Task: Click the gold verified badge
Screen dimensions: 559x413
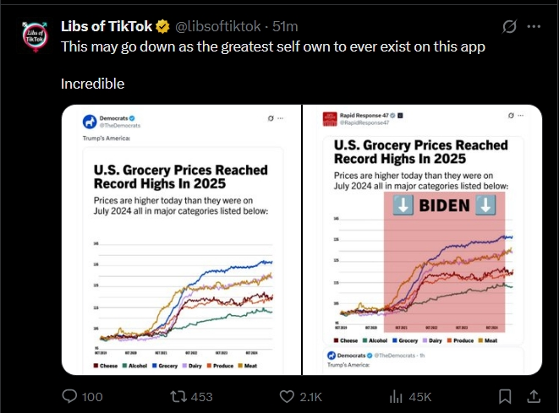Action: pyautogui.click(x=164, y=26)
